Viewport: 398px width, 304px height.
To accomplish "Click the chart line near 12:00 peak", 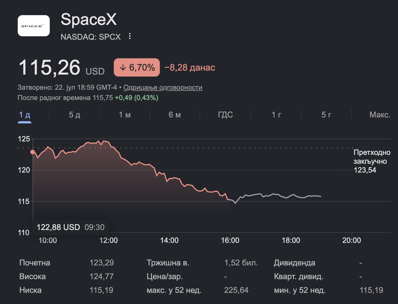I will click(105, 141).
